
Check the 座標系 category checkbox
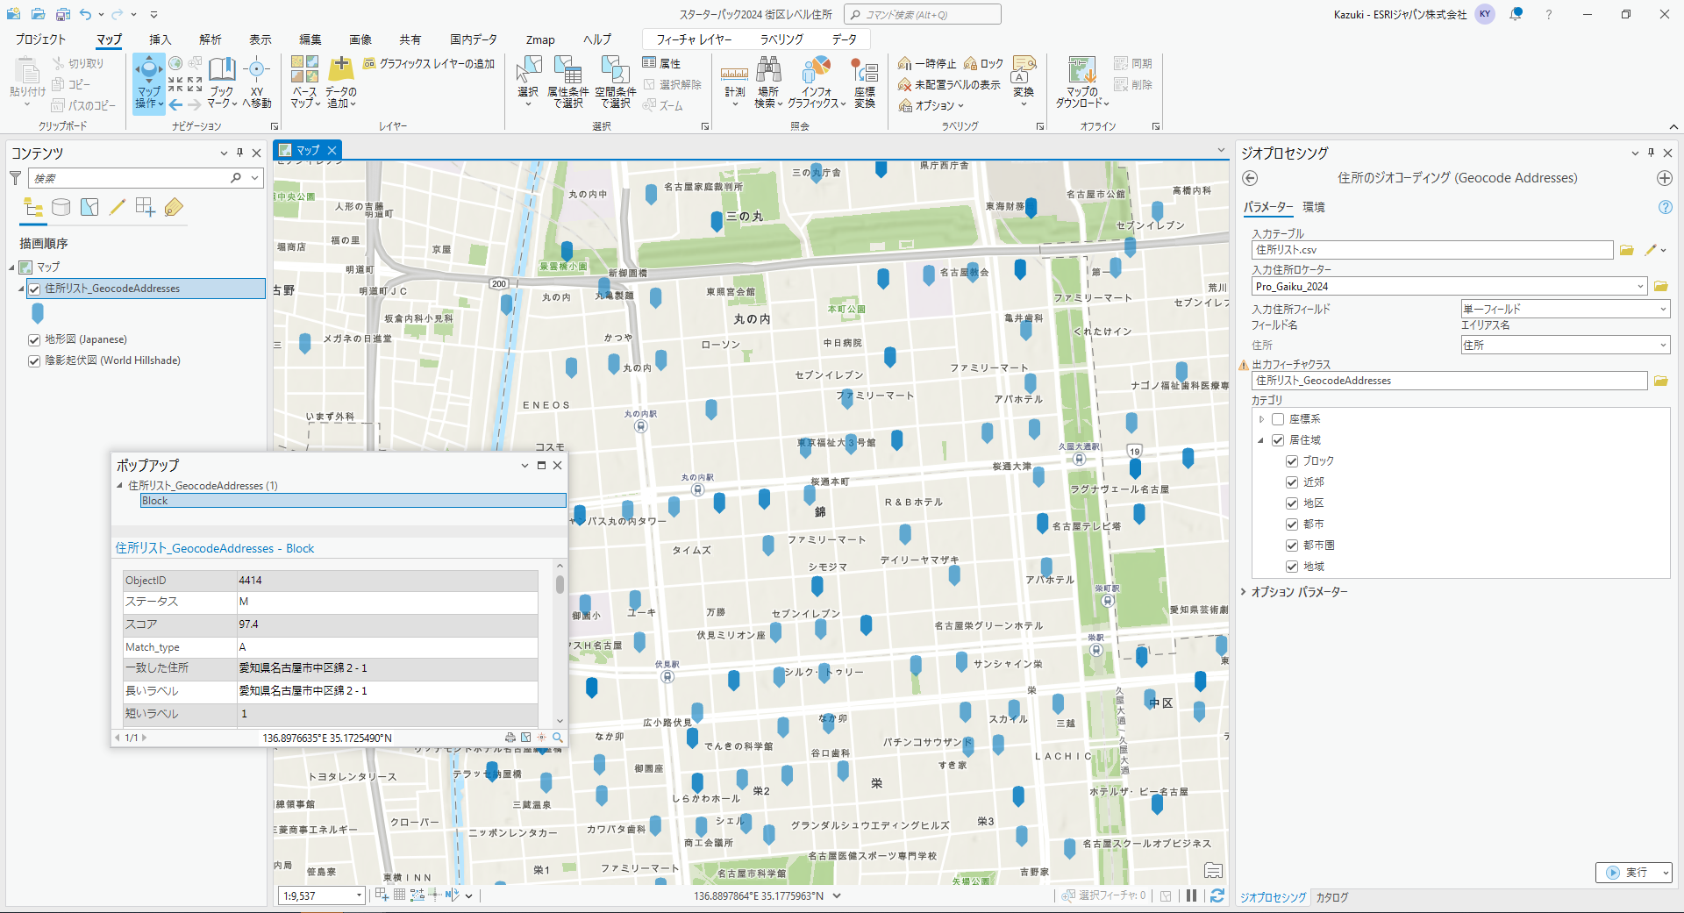pyautogui.click(x=1278, y=419)
